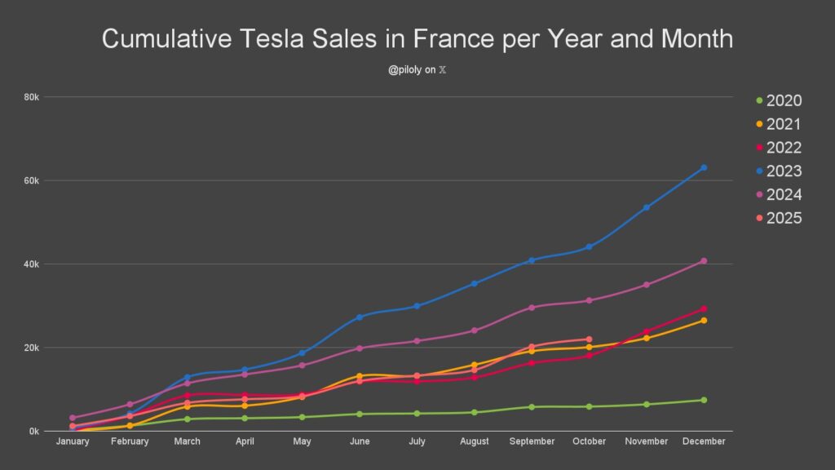Click the red 2022 legend color dot
Viewport: 835px width, 470px height.
click(x=759, y=149)
